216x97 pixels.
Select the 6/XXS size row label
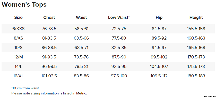pyautogui.click(x=18, y=29)
